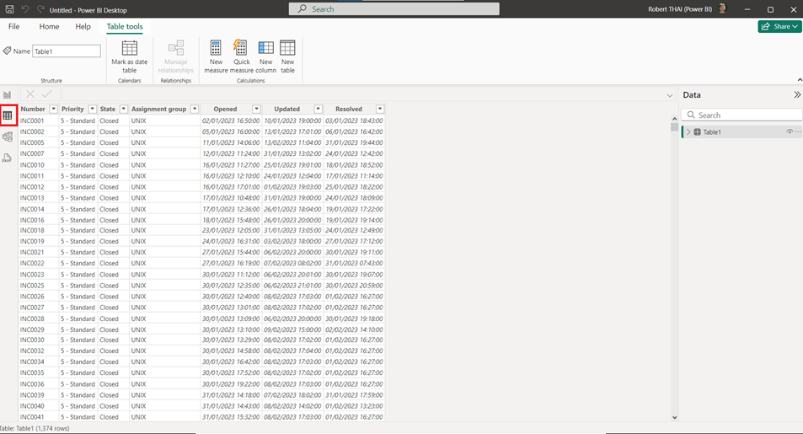Screen dimensions: 803x434
Task: Open DAX query view in left sidebar
Action: pos(8,158)
